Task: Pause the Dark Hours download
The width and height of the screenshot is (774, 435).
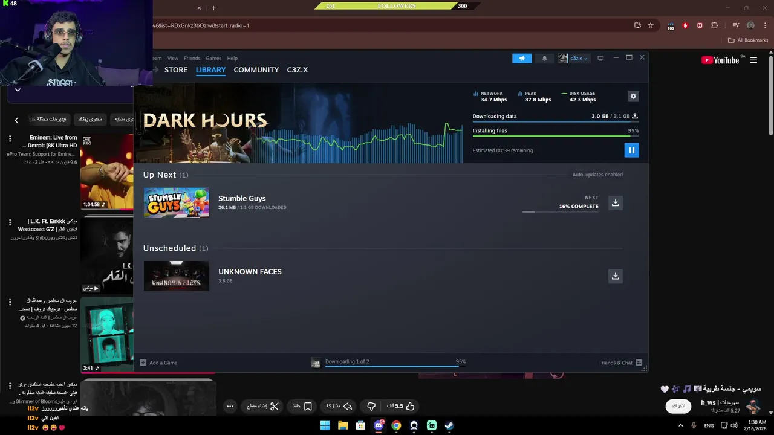Action: click(x=631, y=150)
